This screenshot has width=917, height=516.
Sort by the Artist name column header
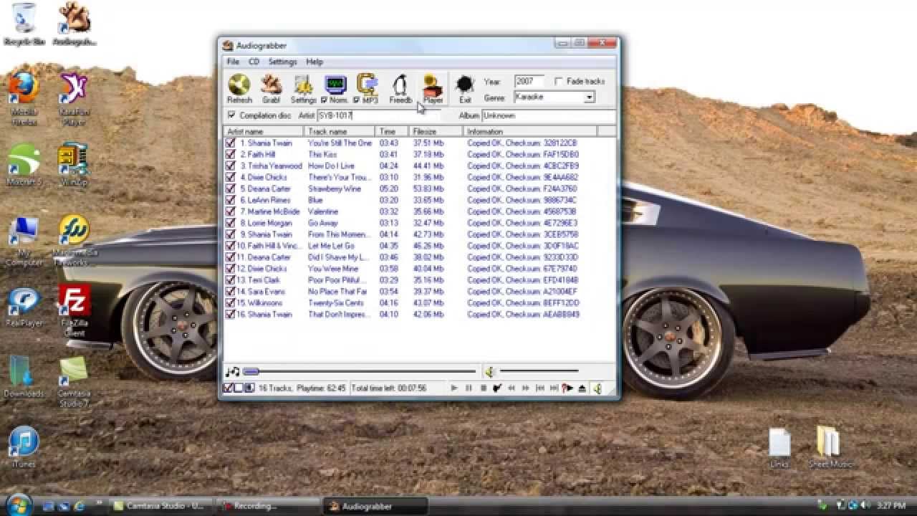coord(264,132)
